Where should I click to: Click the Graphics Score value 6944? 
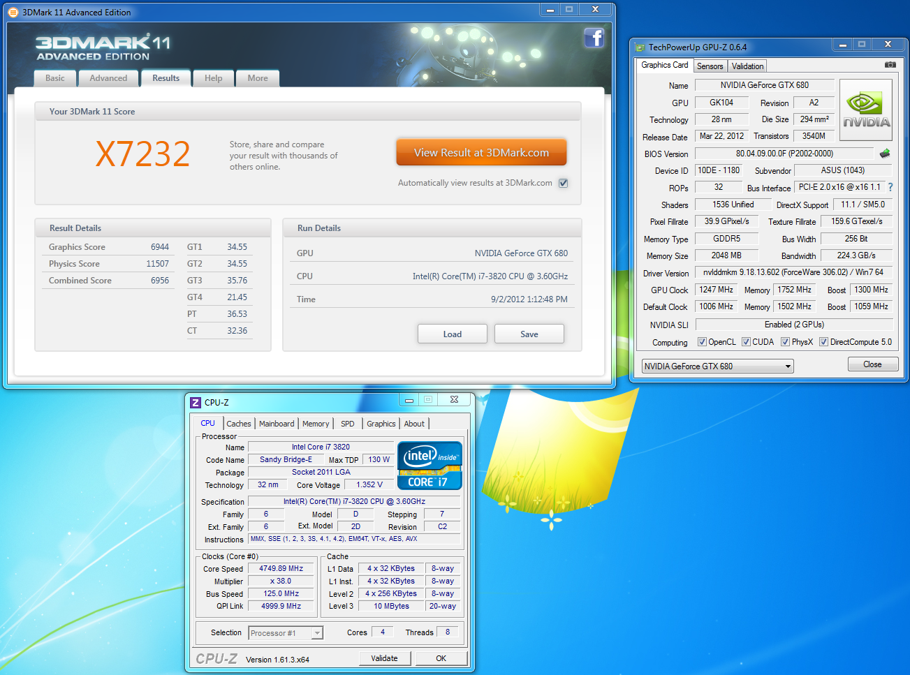(x=160, y=247)
